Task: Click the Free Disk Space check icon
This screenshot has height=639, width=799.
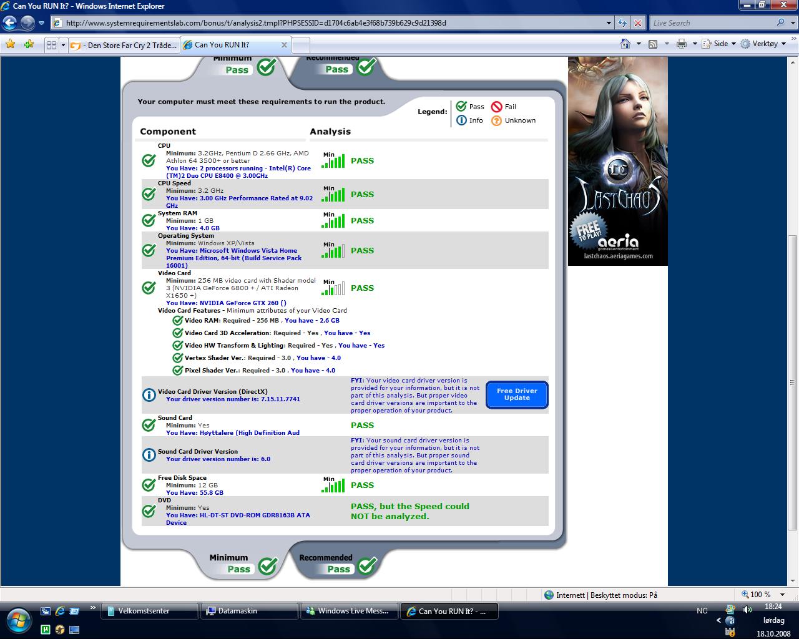Action: click(149, 485)
